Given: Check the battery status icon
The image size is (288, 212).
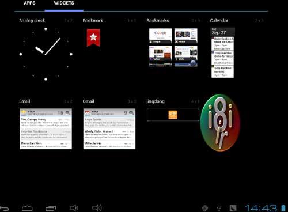Looking at the screenshot, I should (x=283, y=208).
